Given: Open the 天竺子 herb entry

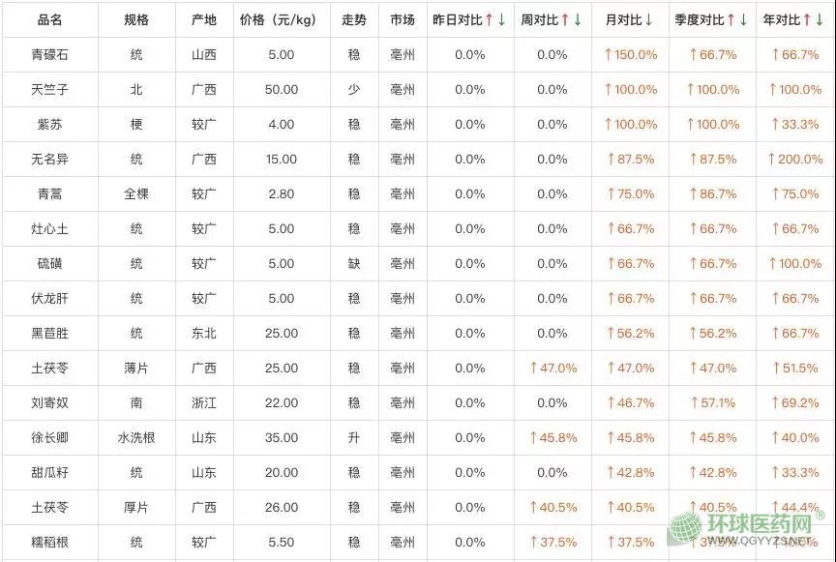Looking at the screenshot, I should tap(49, 90).
